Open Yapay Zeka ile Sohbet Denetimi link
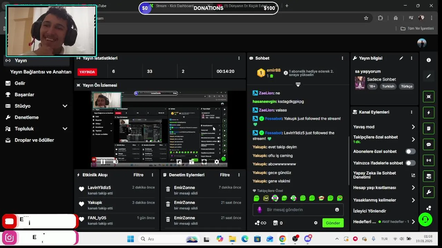Image resolution: width=442 pixels, height=248 pixels. (384, 175)
